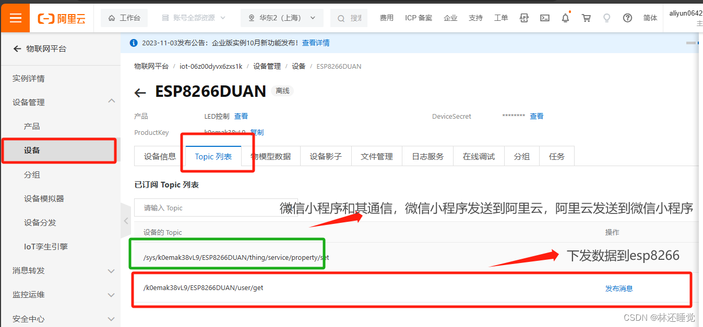Switch to 任务 tab
The image size is (703, 327).
click(x=557, y=156)
